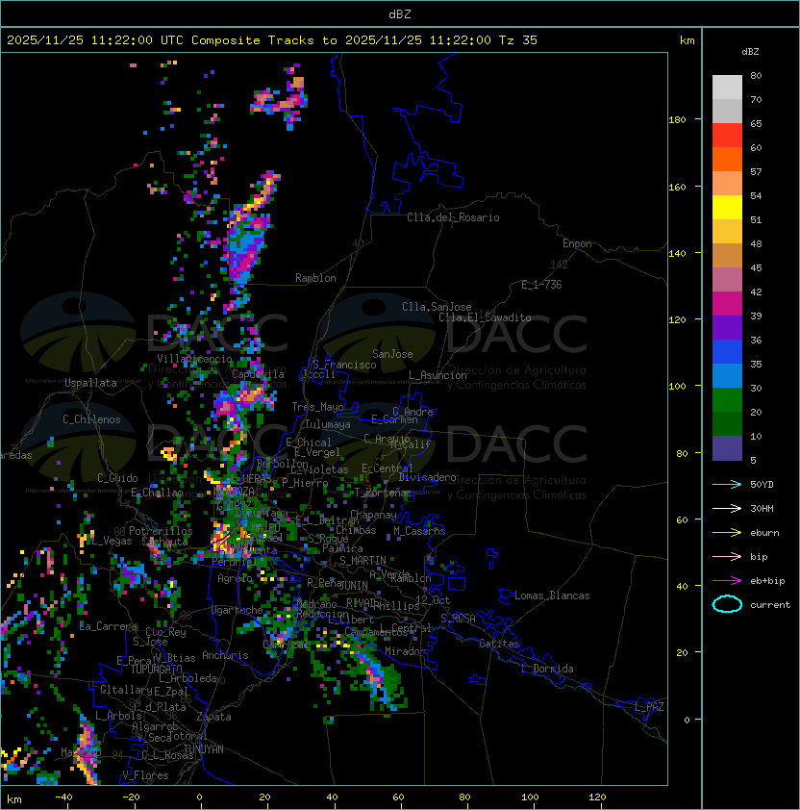
Task: Click the 'Tres_Mayo' map label
Action: [x=317, y=407]
